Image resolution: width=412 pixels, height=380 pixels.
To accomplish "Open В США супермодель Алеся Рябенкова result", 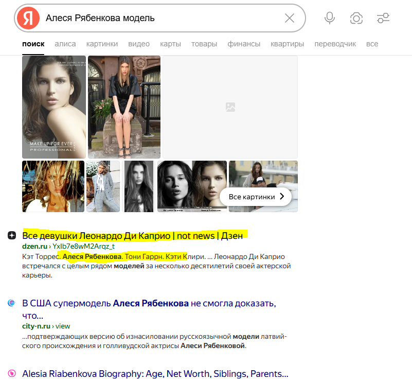I will point(149,309).
